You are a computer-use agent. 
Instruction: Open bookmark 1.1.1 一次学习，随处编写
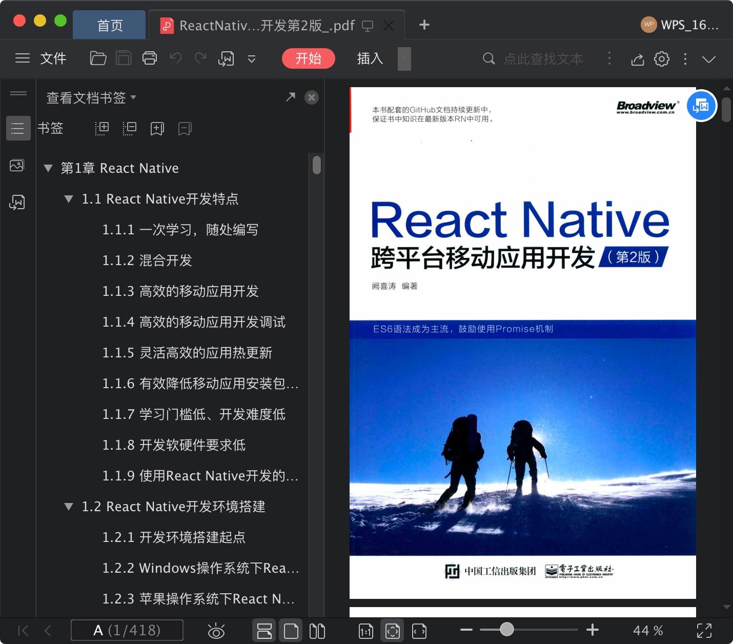tap(180, 230)
